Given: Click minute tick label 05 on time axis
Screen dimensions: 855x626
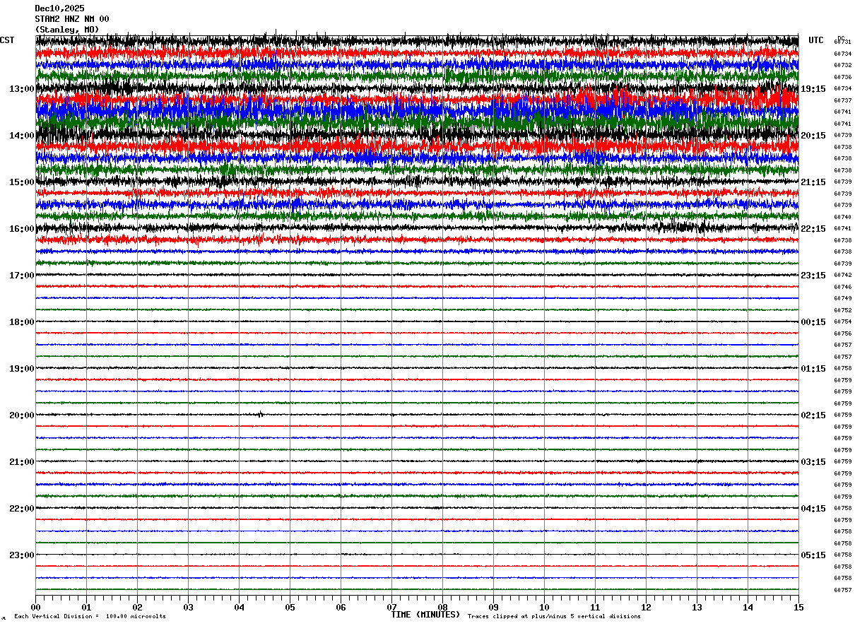Looking at the screenshot, I should [290, 607].
